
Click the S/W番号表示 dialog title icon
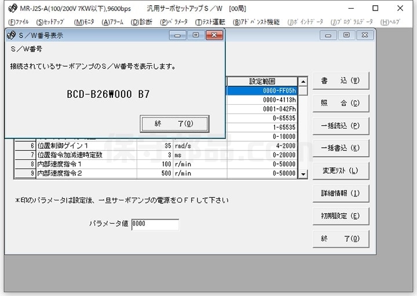(x=10, y=35)
